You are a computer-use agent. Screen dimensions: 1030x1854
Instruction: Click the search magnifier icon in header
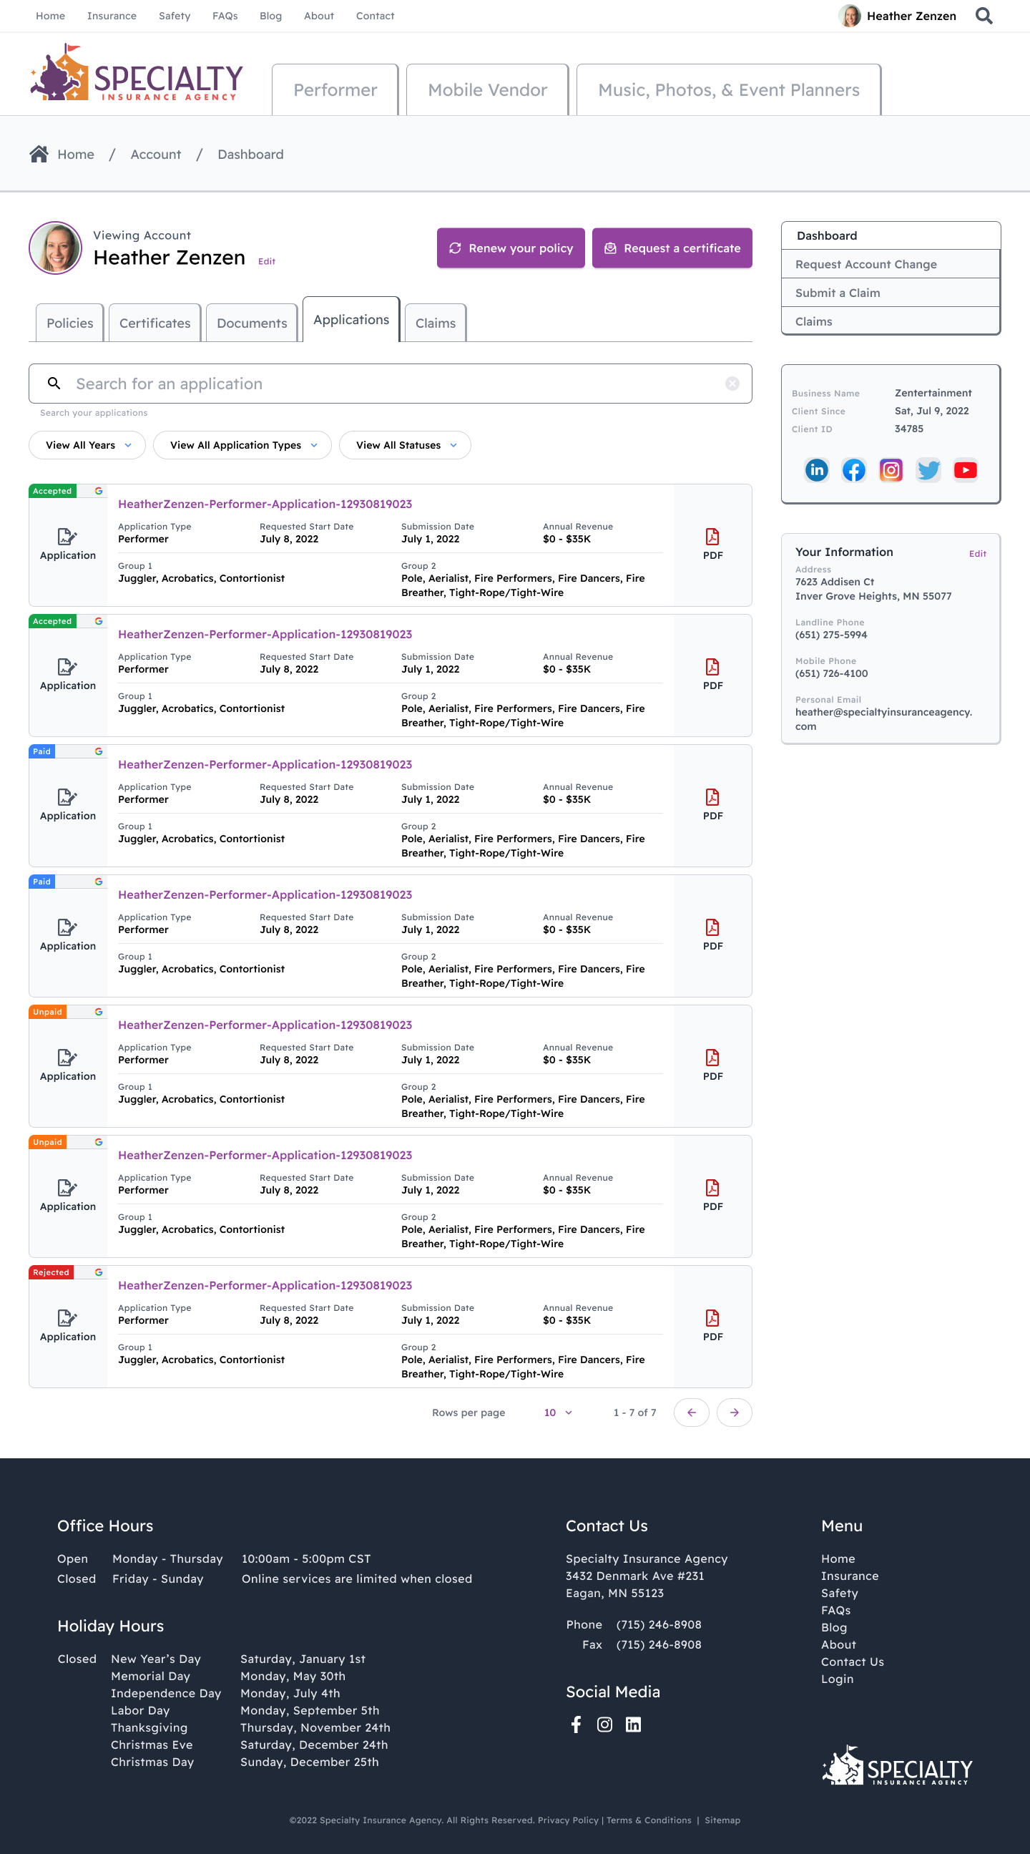coord(984,16)
